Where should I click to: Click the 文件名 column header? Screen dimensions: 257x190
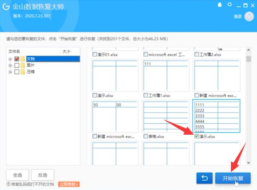tap(33, 51)
